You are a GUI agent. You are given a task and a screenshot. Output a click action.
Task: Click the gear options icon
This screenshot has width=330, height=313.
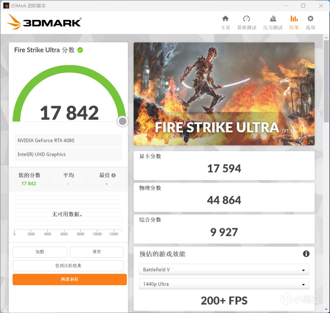tap(310, 18)
